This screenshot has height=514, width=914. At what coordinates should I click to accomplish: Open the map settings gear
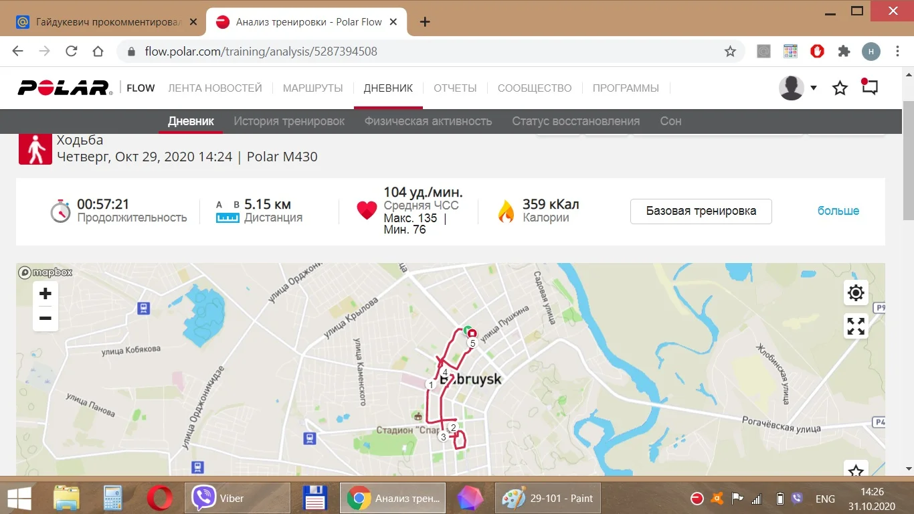tap(856, 292)
